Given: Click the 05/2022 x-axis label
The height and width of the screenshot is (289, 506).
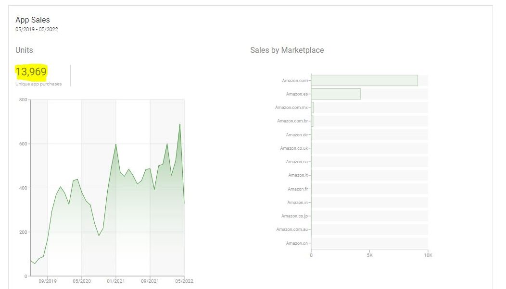Looking at the screenshot, I should click(184, 281).
